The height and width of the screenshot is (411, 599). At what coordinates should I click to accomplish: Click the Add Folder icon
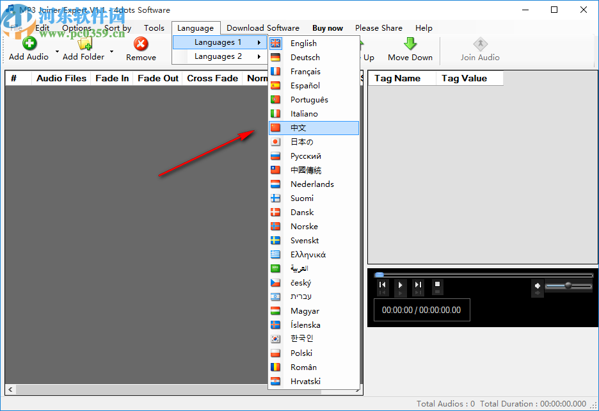[x=84, y=44]
